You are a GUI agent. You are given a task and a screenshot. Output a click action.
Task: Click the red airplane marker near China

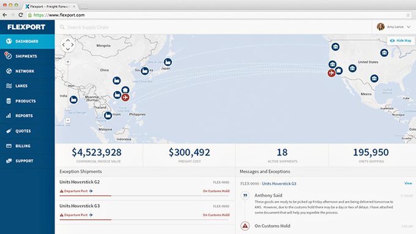point(125,97)
